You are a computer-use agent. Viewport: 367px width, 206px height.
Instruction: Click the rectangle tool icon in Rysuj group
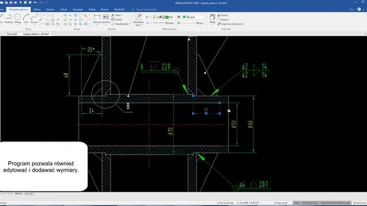41,15
